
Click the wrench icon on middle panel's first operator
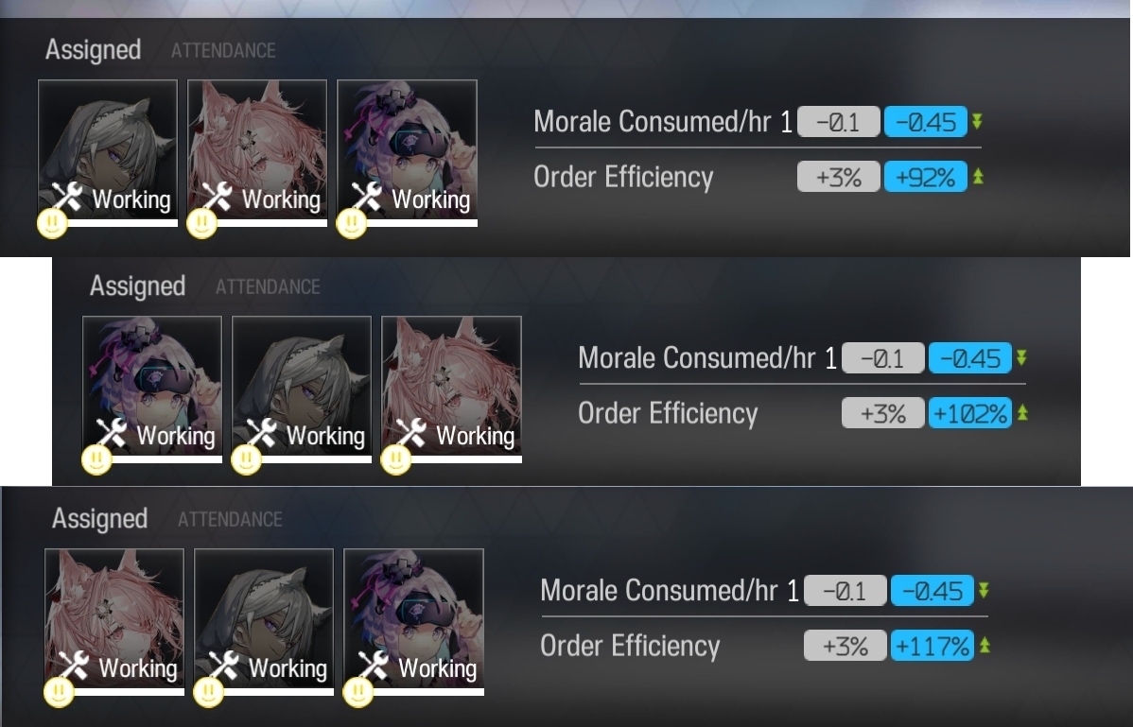(x=112, y=433)
